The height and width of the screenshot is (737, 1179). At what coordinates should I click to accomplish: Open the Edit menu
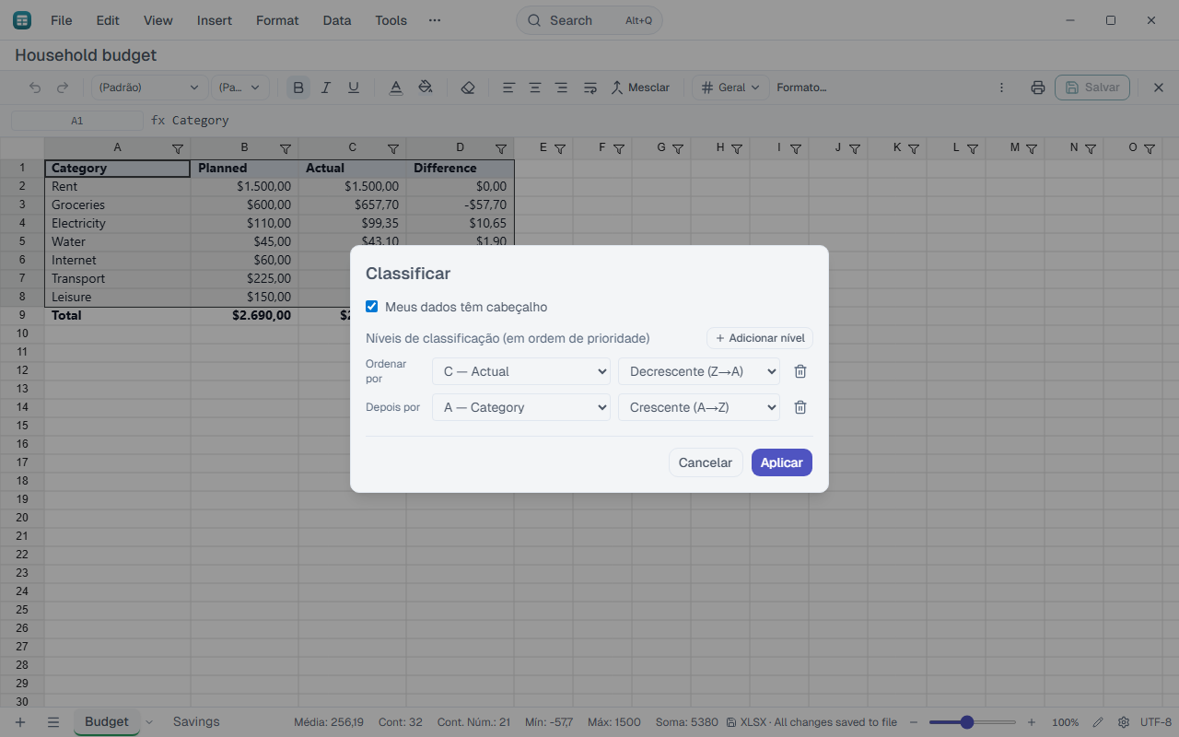point(108,20)
